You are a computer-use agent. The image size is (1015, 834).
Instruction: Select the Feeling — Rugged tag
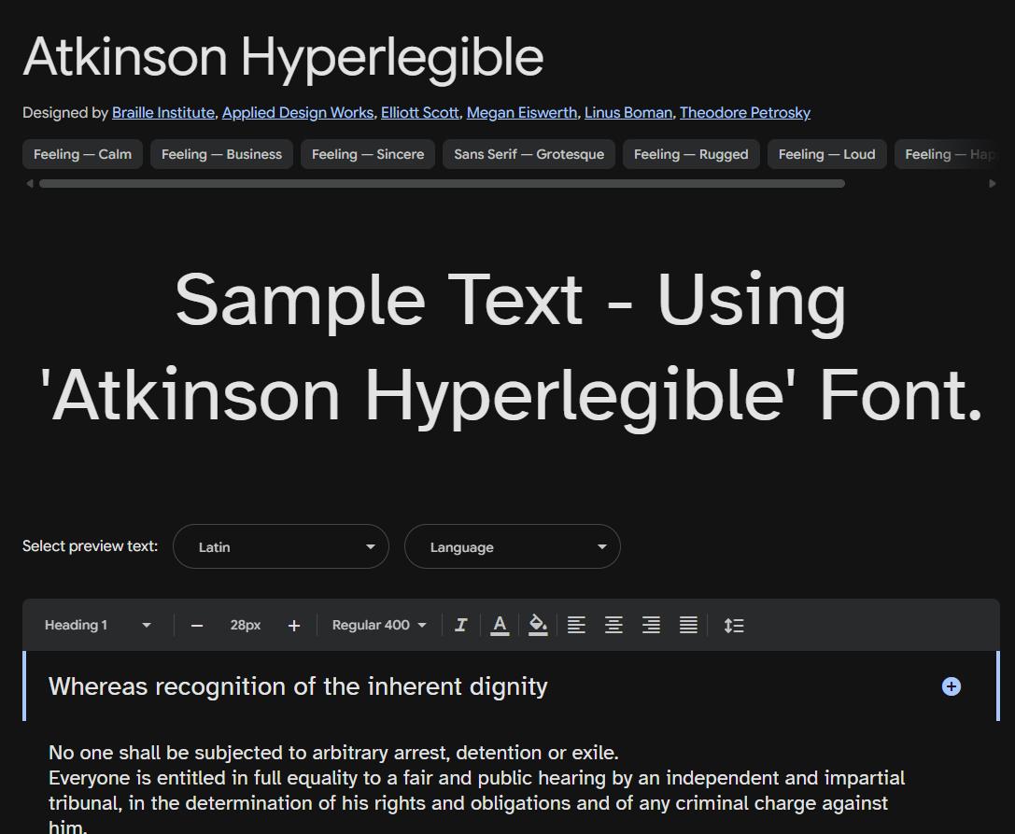click(691, 154)
